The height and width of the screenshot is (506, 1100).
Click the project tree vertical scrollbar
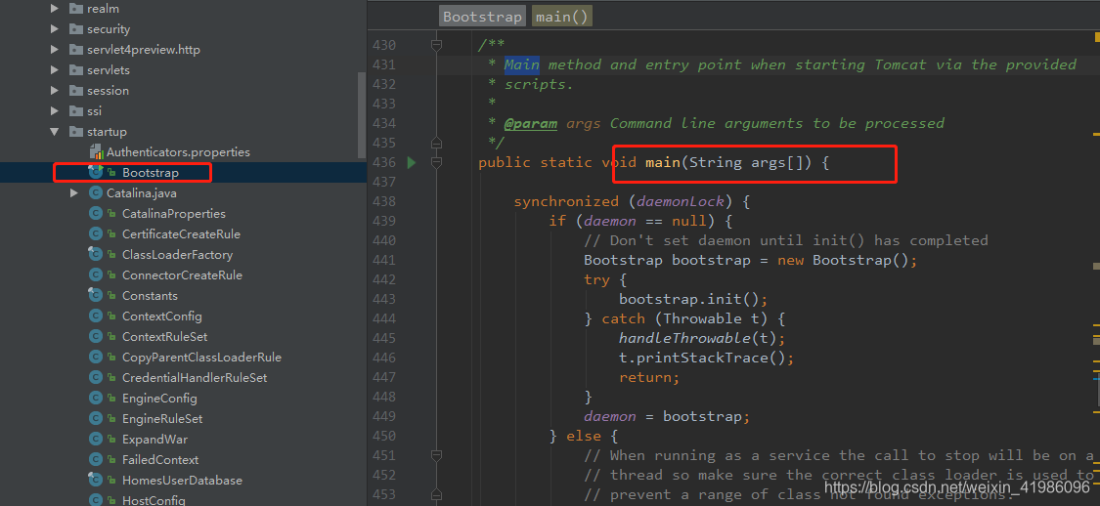362,115
